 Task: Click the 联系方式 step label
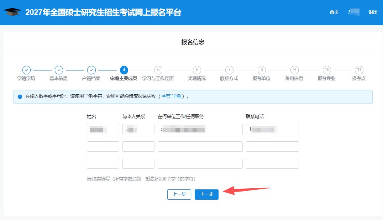pyautogui.click(x=229, y=78)
